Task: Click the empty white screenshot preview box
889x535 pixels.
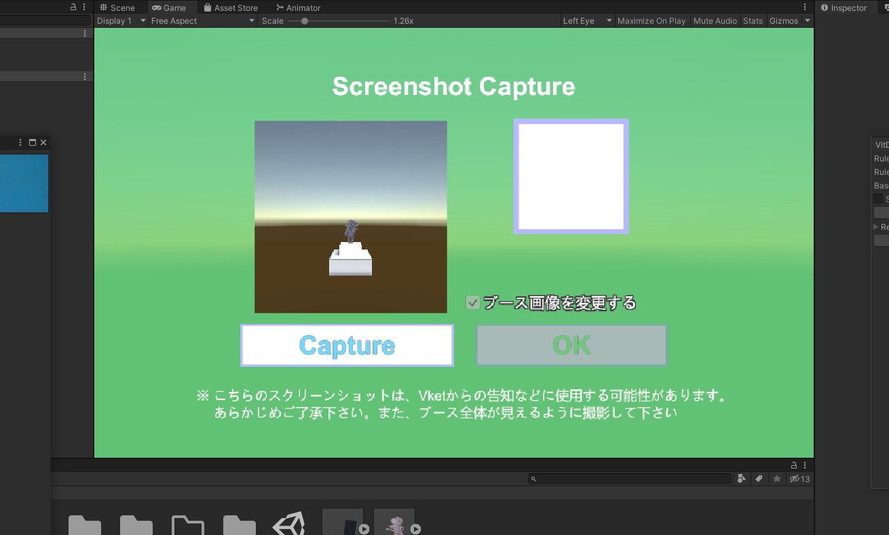Action: click(571, 176)
